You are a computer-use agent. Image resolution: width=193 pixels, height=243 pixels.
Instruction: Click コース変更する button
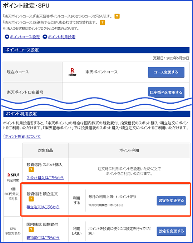pos(166,72)
